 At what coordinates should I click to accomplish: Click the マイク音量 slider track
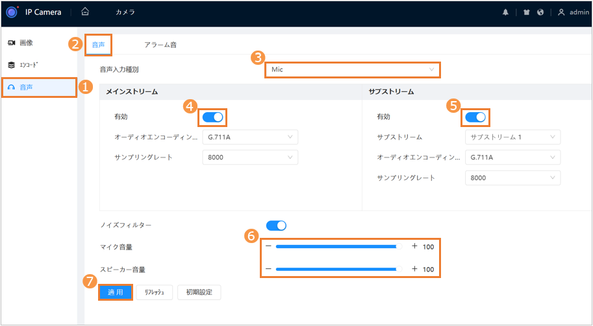(338, 246)
